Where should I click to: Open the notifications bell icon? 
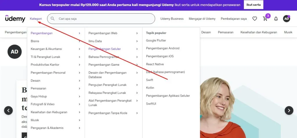pos(276,19)
